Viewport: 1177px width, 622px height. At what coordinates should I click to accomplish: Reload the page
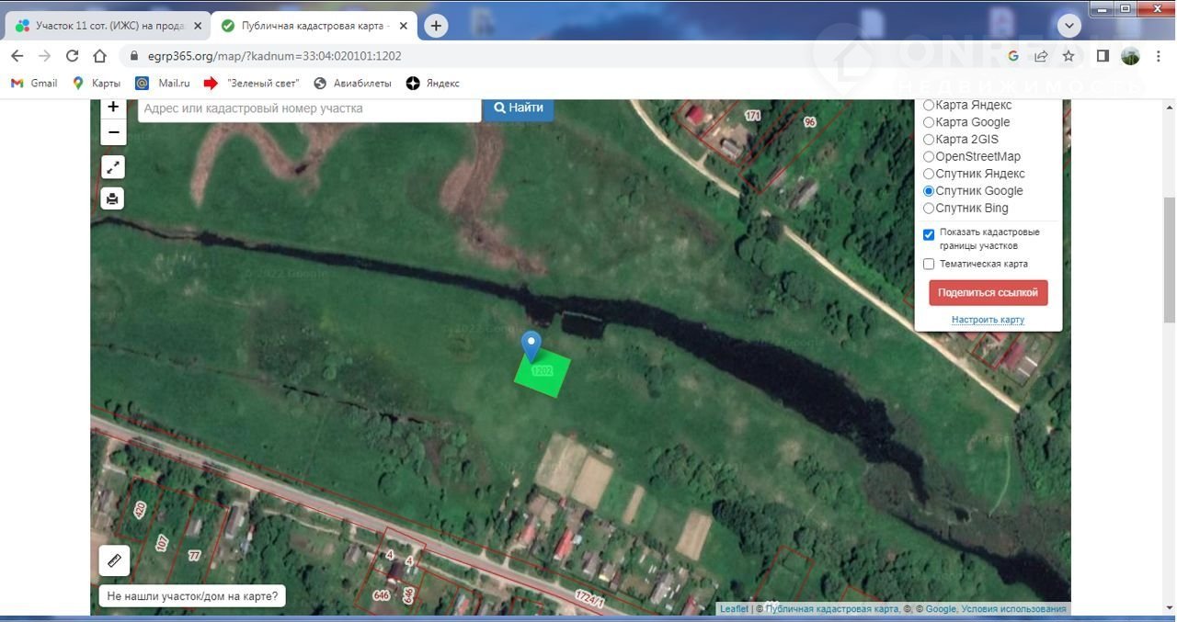click(x=73, y=56)
